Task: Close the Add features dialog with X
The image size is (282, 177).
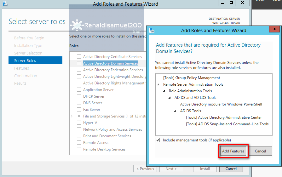Action: click(274, 29)
